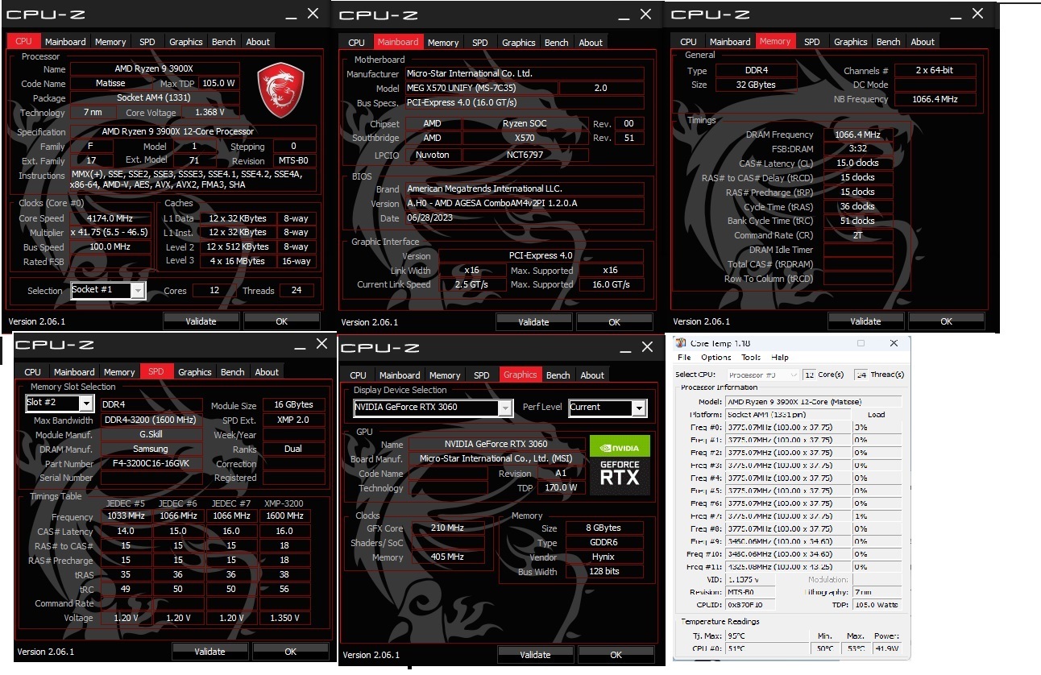Select Mainboard tab in the Memory-tab window

(730, 42)
